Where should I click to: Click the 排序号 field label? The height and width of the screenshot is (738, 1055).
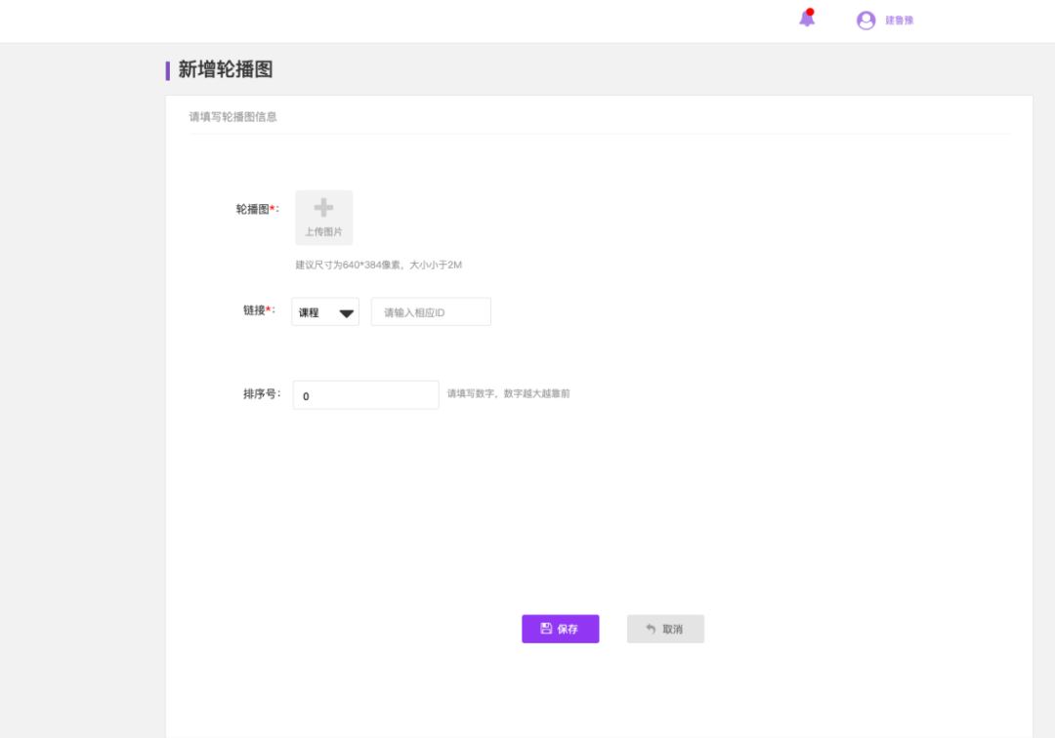[262, 394]
